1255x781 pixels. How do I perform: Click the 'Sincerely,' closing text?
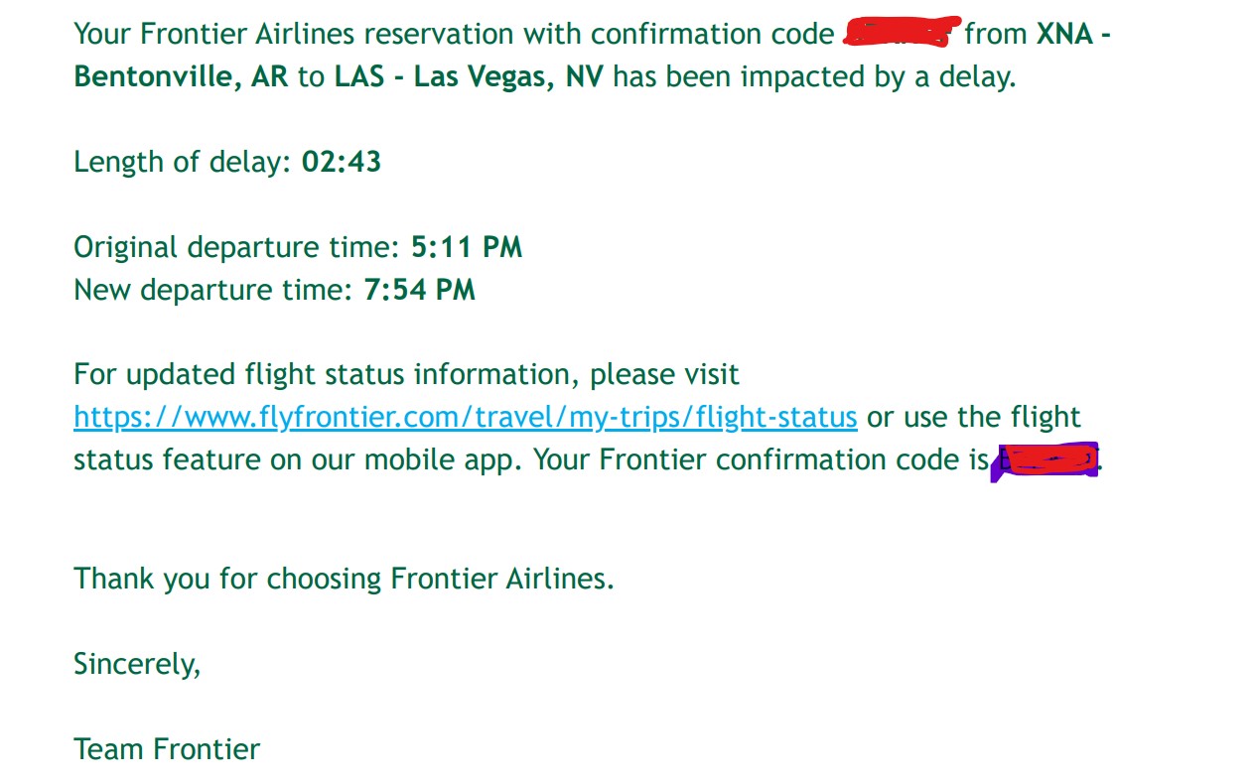point(137,663)
